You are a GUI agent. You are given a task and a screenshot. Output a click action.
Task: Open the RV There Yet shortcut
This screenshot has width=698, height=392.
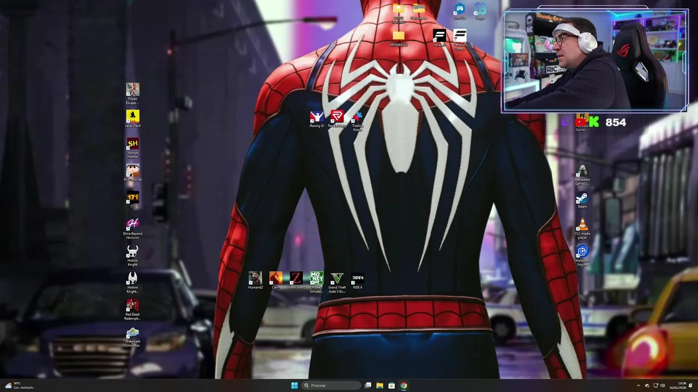[x=133, y=173]
